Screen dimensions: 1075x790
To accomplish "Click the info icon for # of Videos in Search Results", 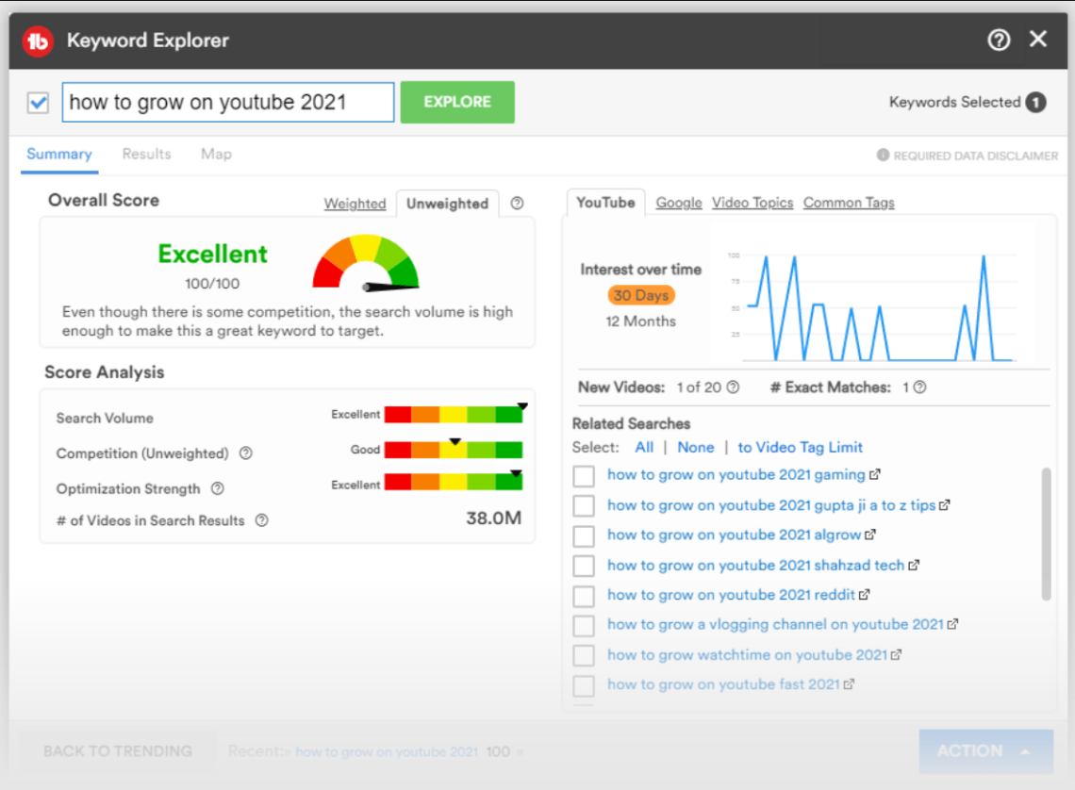I will [261, 520].
